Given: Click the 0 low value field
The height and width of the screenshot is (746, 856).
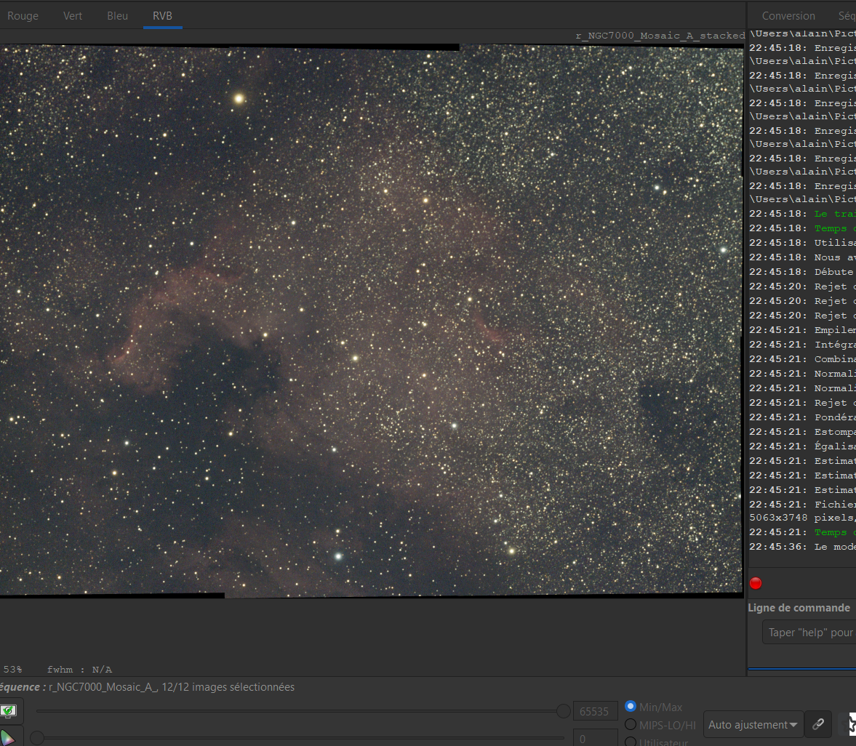Looking at the screenshot, I should click(595, 738).
